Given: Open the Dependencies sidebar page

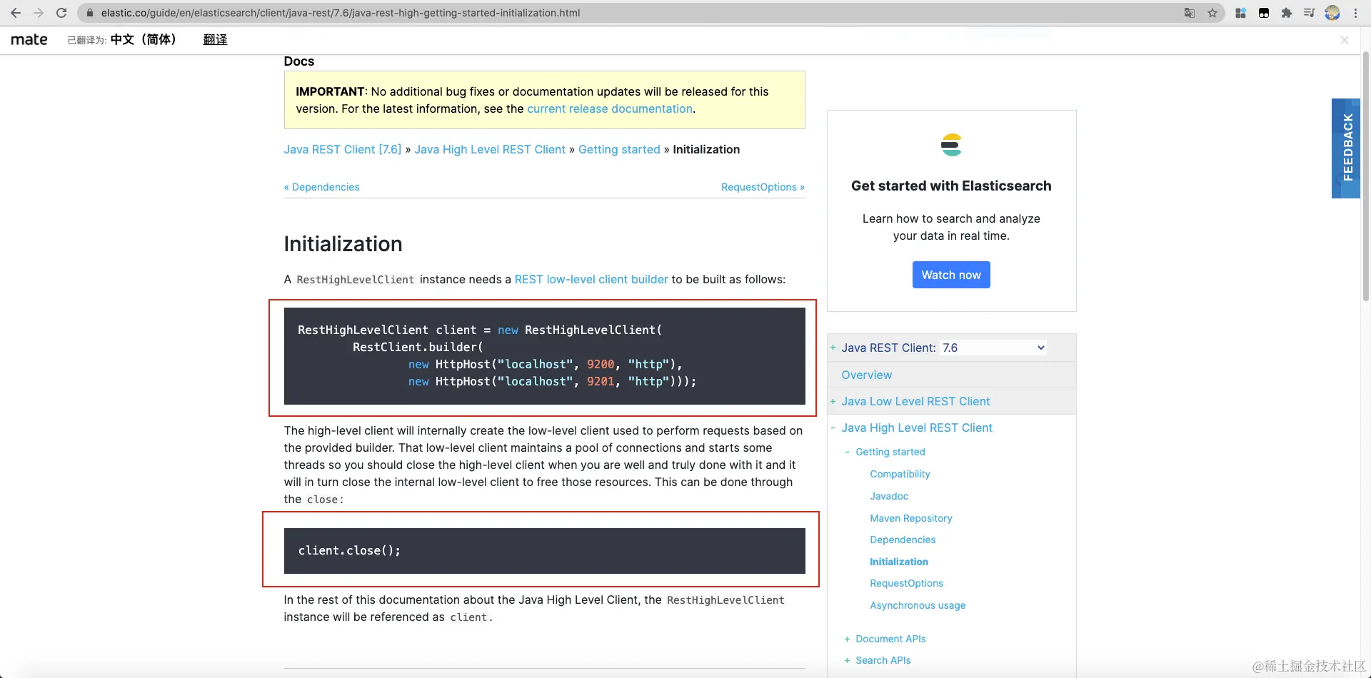Looking at the screenshot, I should click(903, 540).
